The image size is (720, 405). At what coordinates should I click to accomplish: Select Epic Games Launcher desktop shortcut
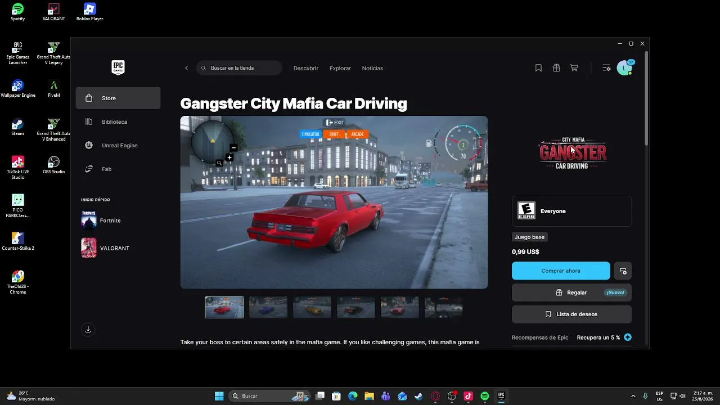[18, 53]
